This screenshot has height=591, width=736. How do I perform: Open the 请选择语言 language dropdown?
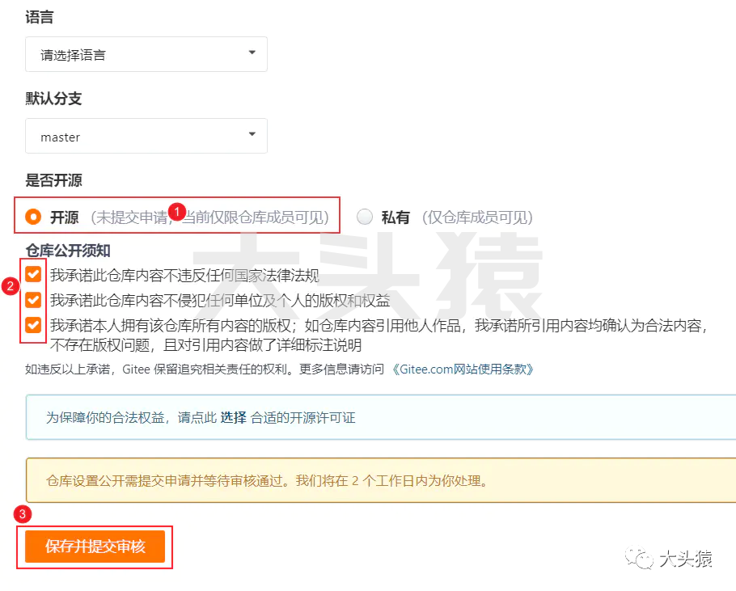pos(146,54)
